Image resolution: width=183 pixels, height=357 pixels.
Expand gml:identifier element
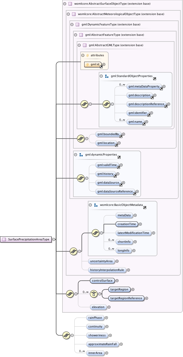point(152,113)
